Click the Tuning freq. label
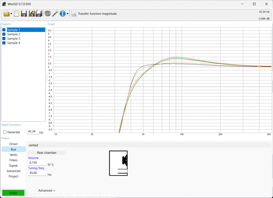 (36, 168)
